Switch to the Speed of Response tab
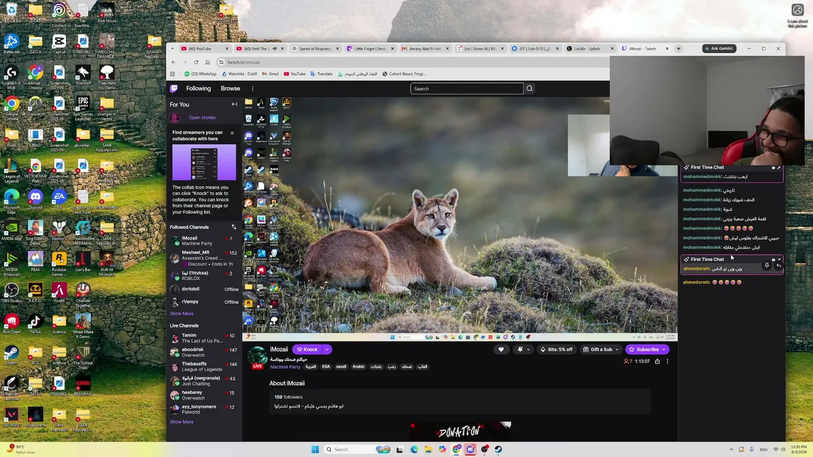This screenshot has height=457, width=813. 315,49
